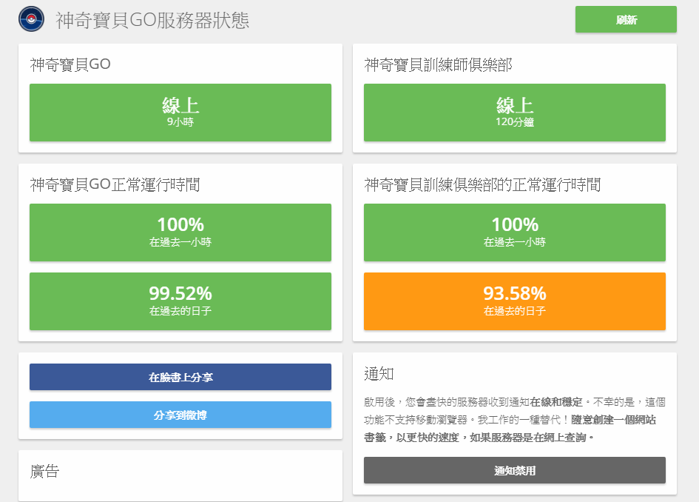
Task: Click the 99.52% daily uptime tile
Action: (180, 301)
